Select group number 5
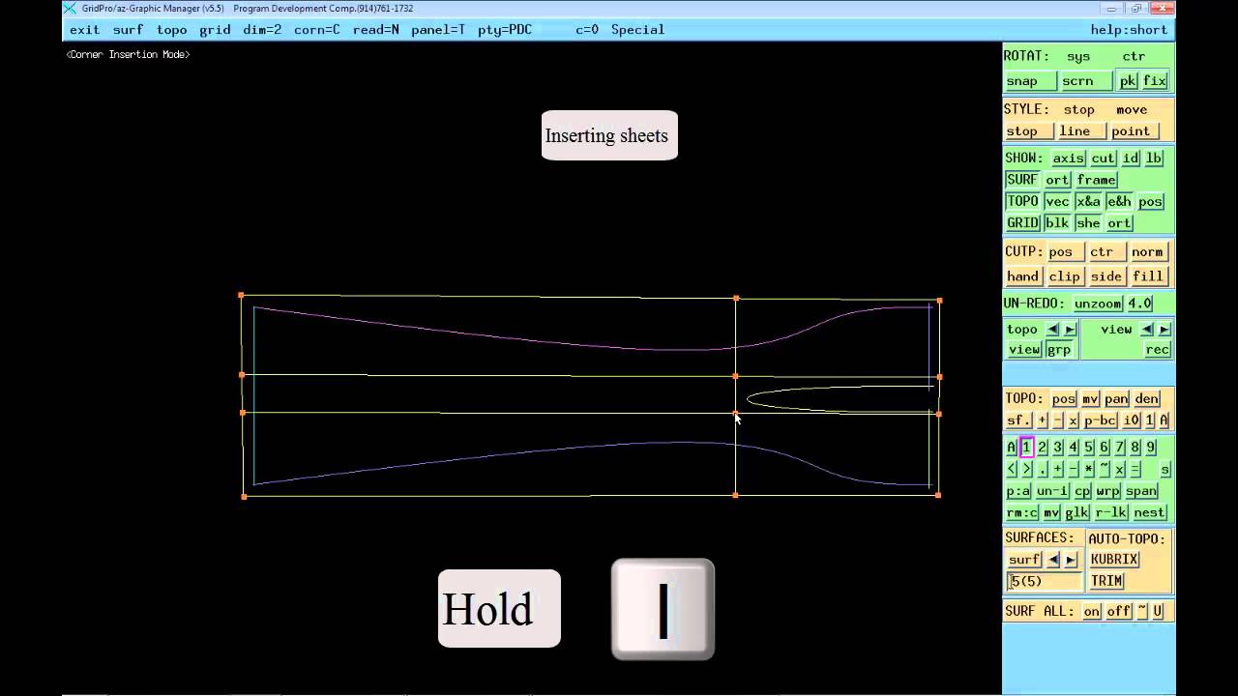 (1089, 448)
